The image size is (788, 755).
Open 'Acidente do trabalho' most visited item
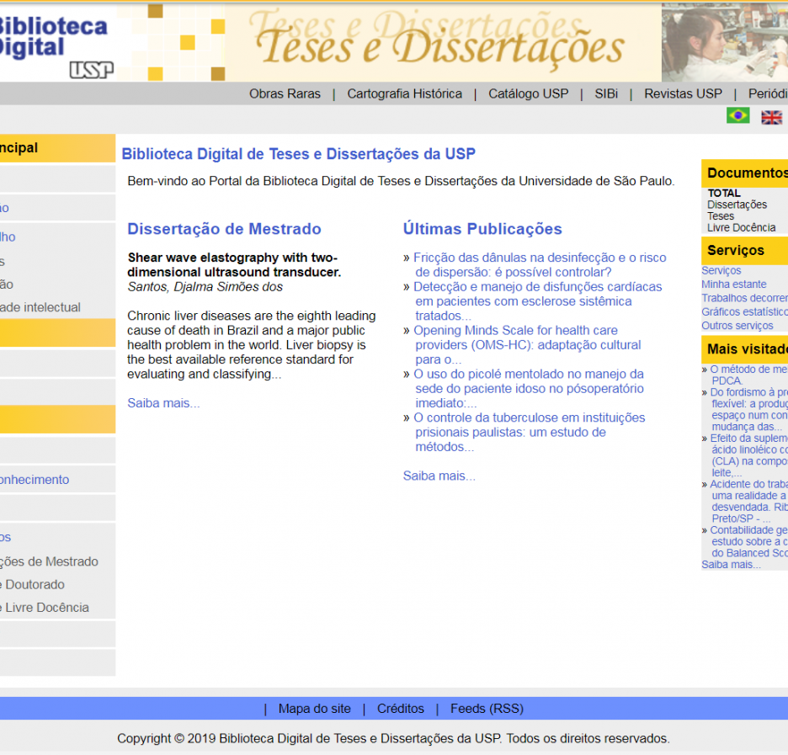tap(748, 502)
